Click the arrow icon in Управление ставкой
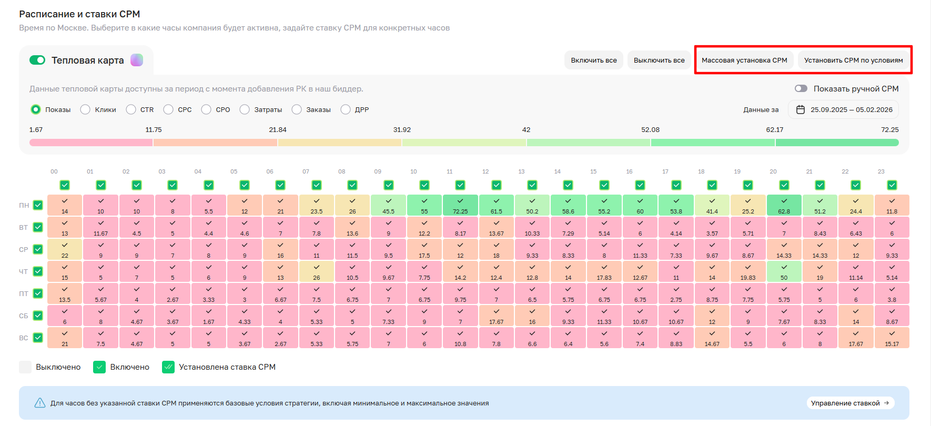This screenshot has width=931, height=426. pyautogui.click(x=886, y=403)
